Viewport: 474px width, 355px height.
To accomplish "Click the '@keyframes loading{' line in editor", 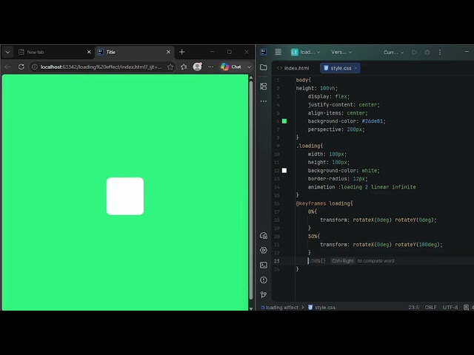I will [324, 203].
